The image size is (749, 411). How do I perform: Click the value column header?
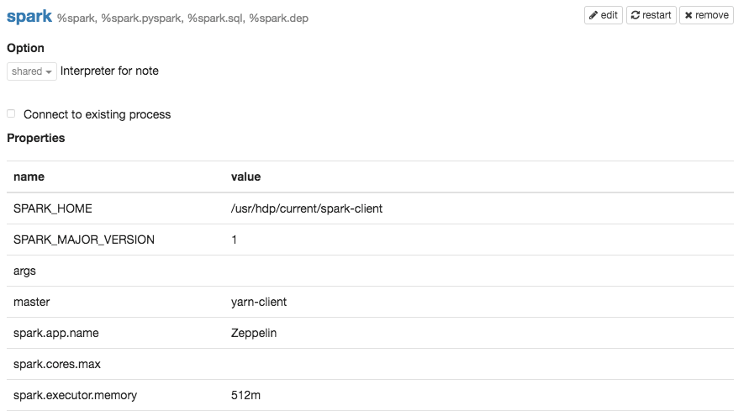(x=245, y=177)
